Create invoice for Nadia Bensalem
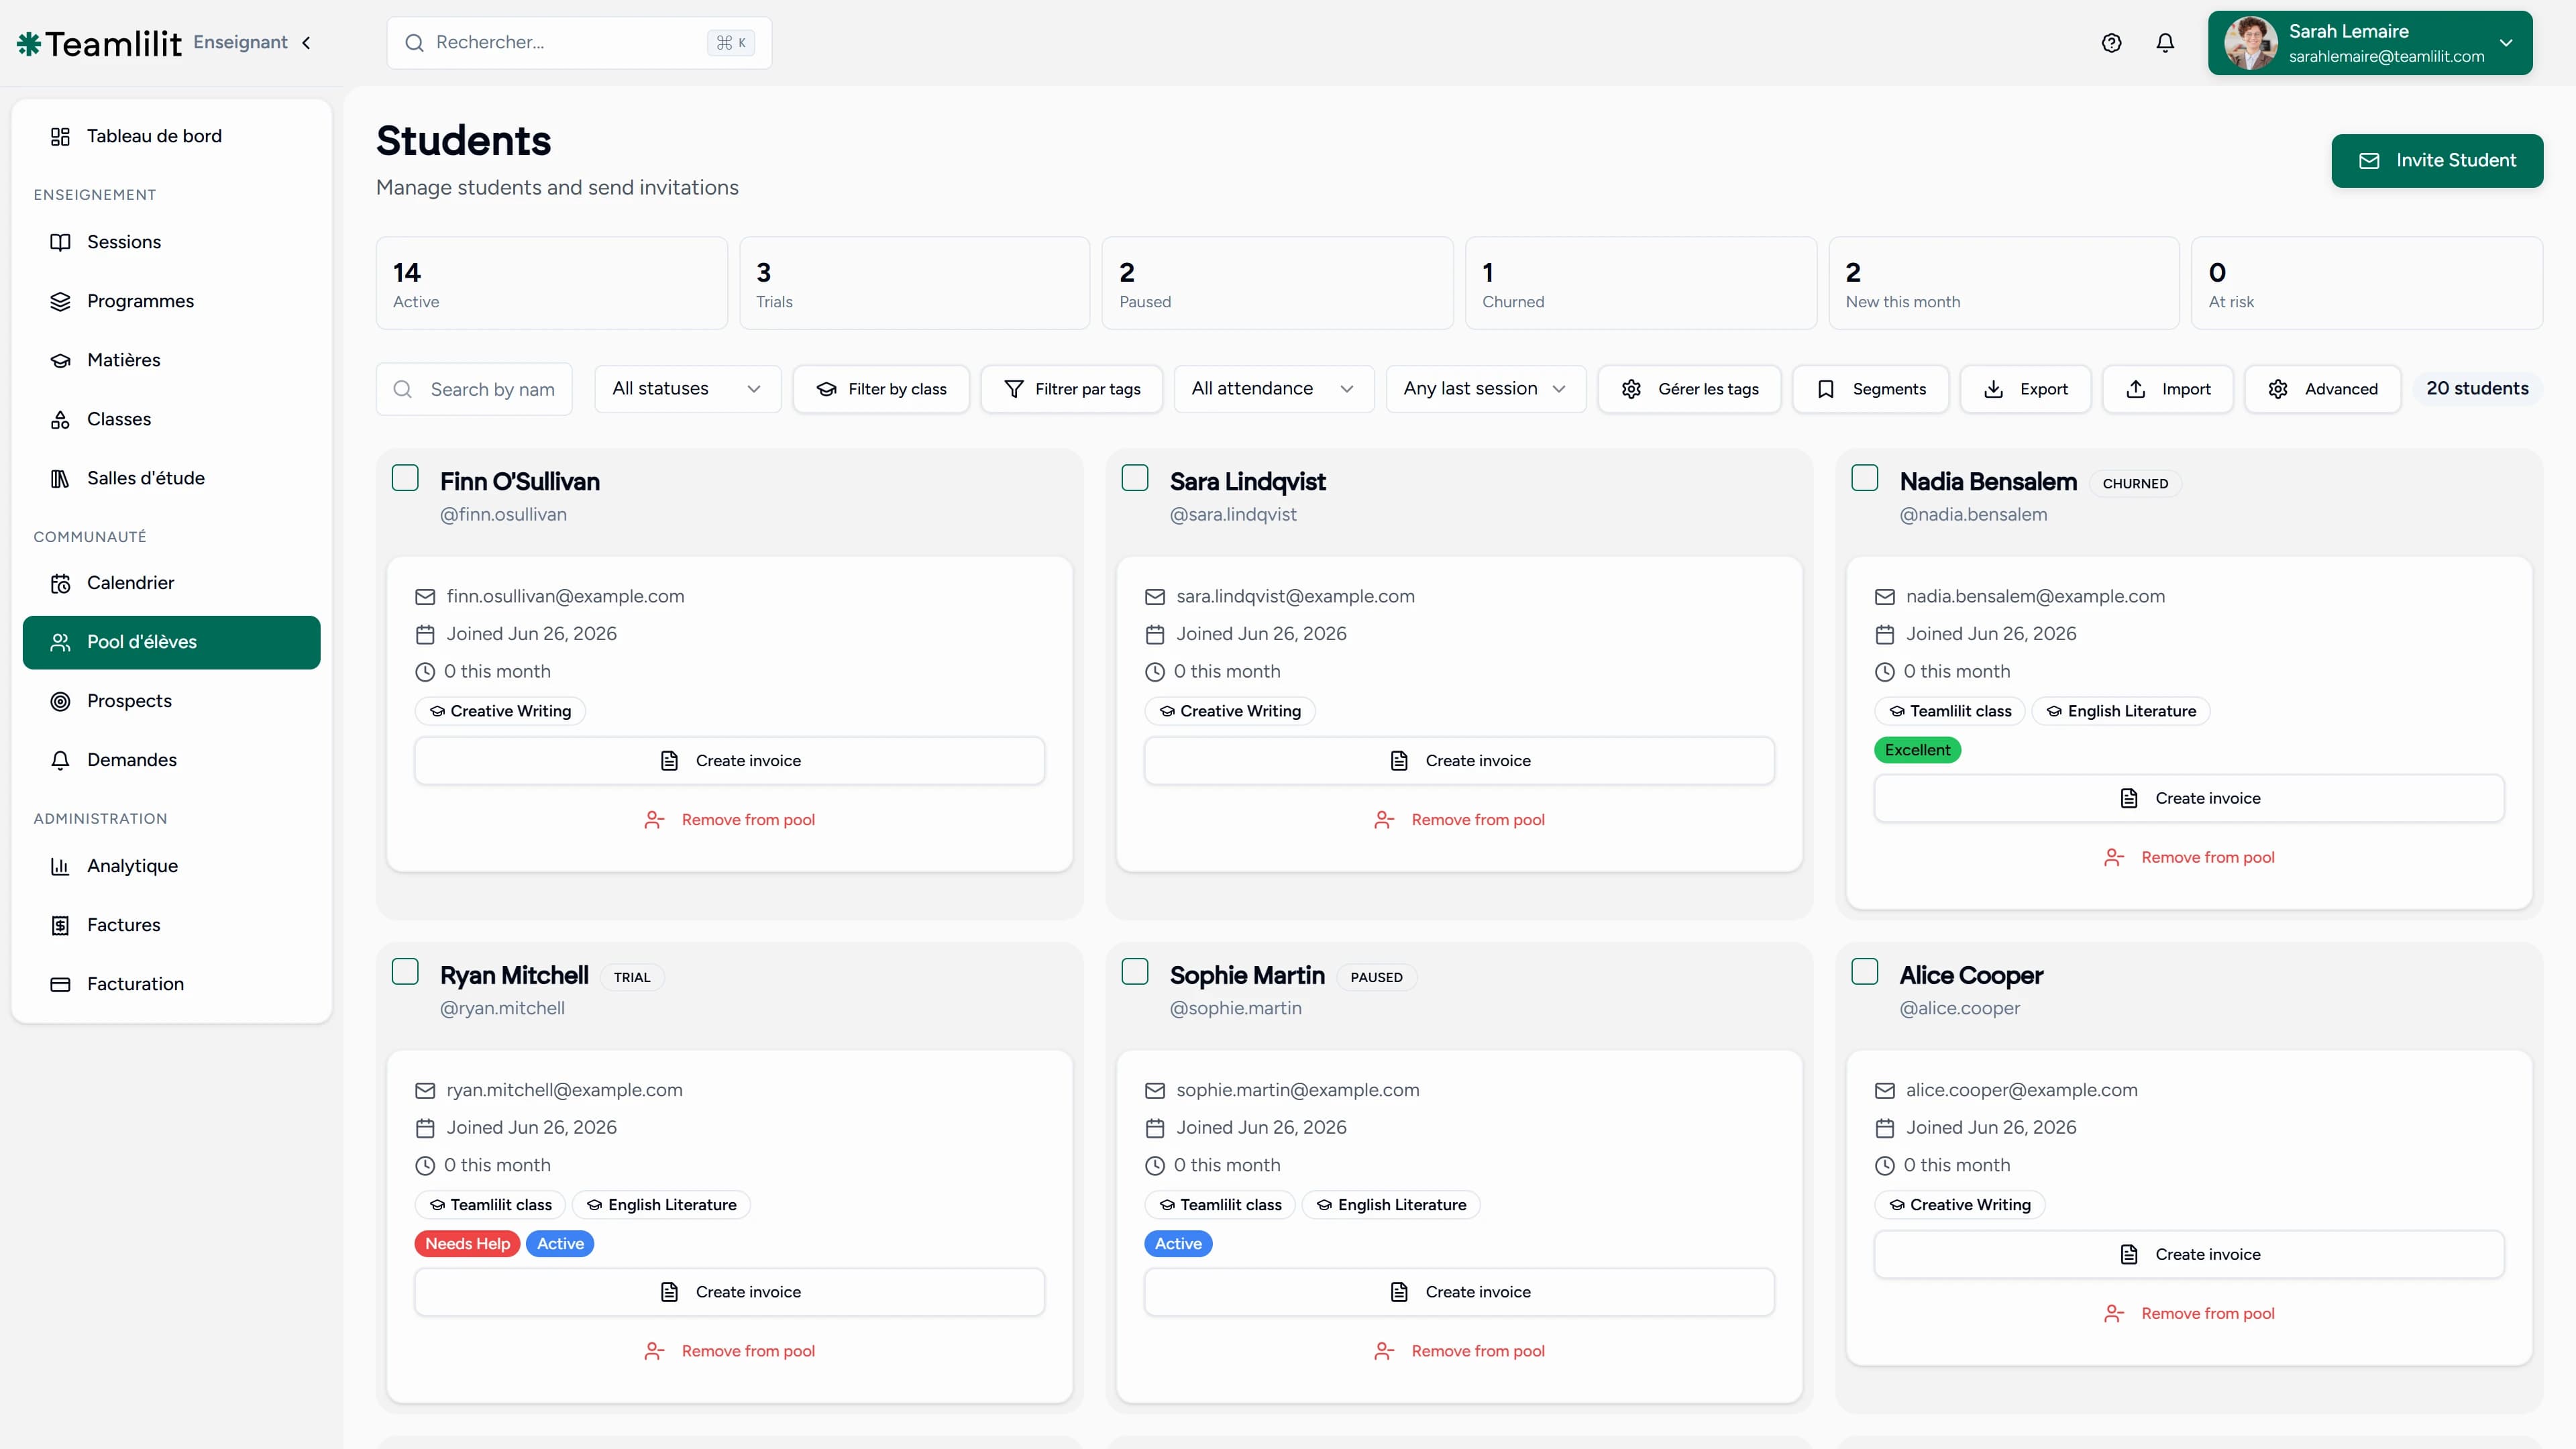2576x1449 pixels. point(2189,799)
